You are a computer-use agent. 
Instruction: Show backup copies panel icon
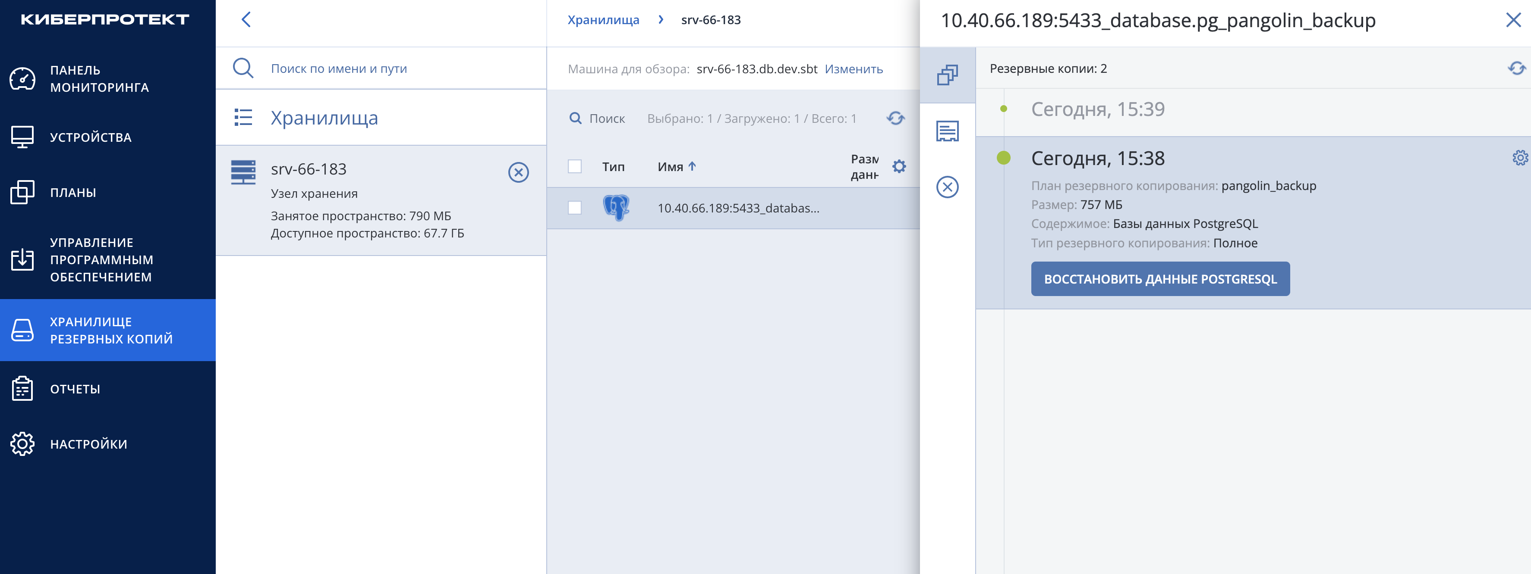tap(947, 75)
